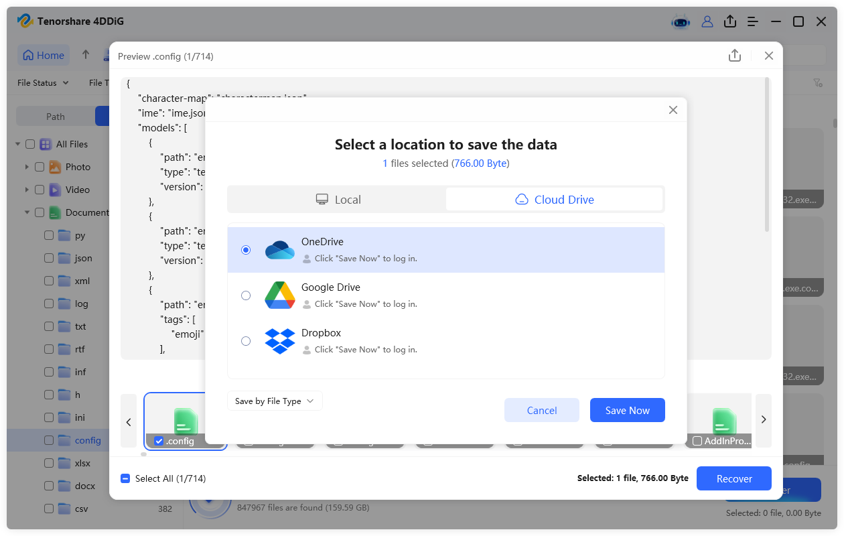The height and width of the screenshot is (536, 844).
Task: Click the preview window share icon
Action: point(735,56)
